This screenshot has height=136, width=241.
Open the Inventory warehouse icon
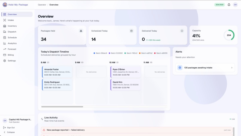point(4,26)
